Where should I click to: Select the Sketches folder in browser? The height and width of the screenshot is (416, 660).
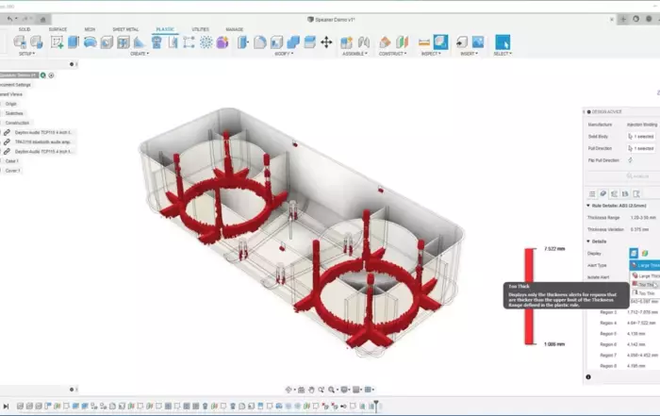[x=14, y=113]
